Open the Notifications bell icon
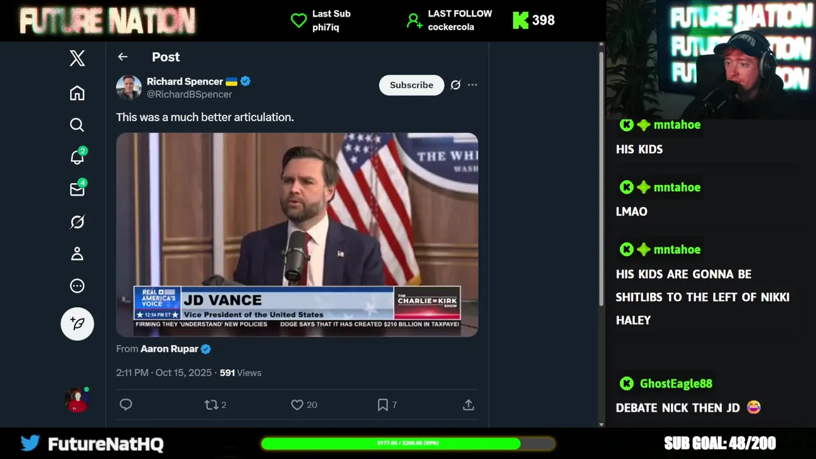The width and height of the screenshot is (816, 459). [77, 157]
